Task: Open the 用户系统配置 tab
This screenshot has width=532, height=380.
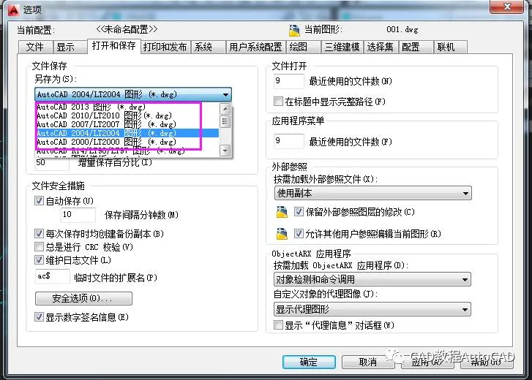Action: pos(255,47)
